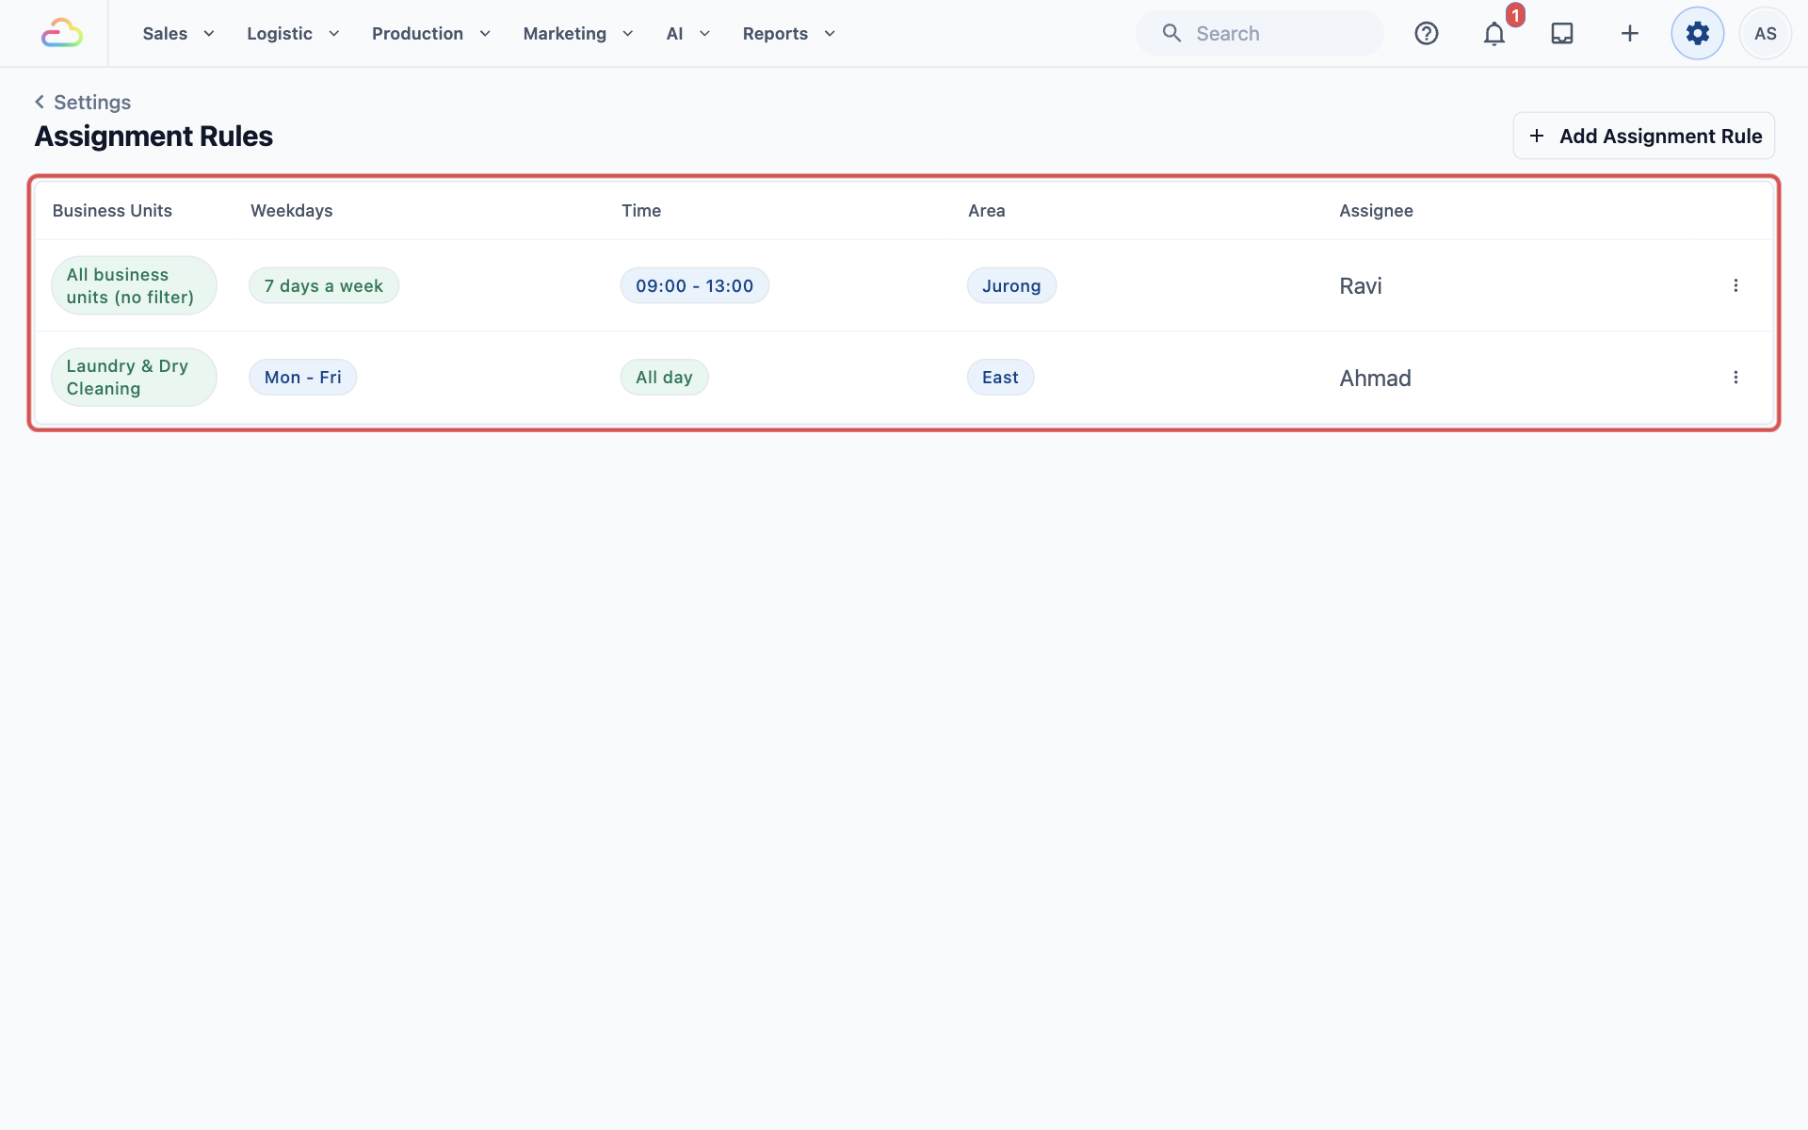Click the assignee name Ahmad
This screenshot has height=1130, width=1808.
coord(1375,378)
